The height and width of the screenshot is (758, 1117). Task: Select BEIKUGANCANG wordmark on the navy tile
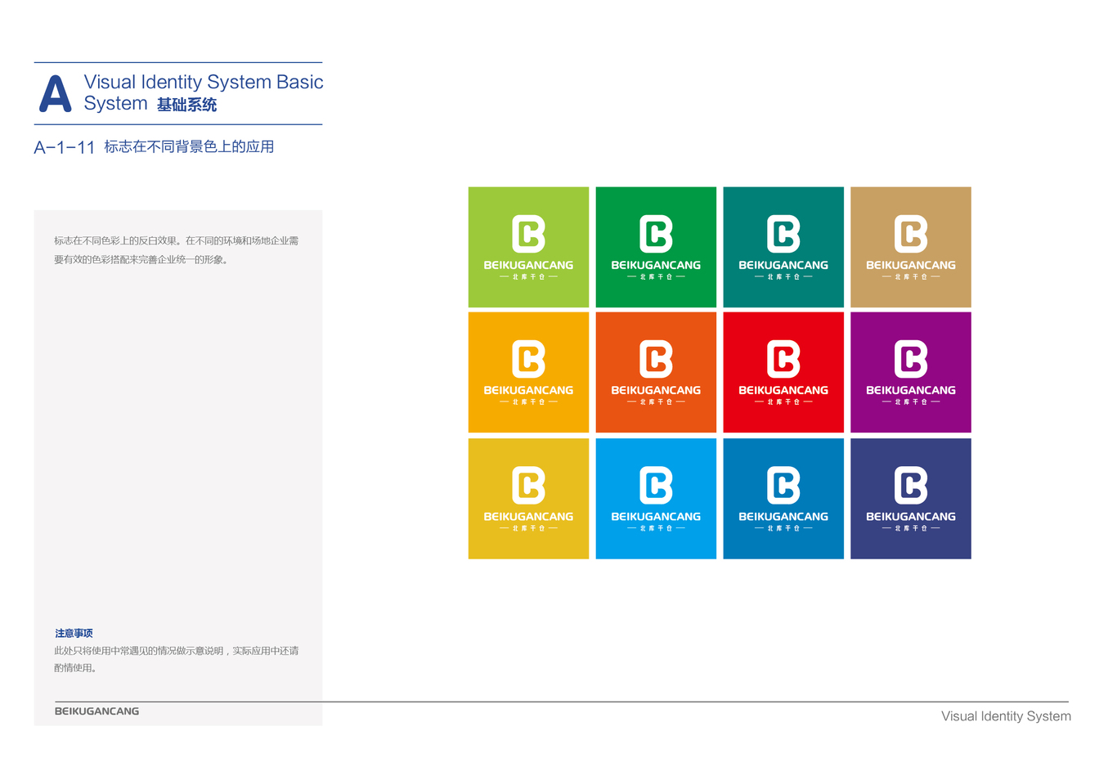[911, 517]
